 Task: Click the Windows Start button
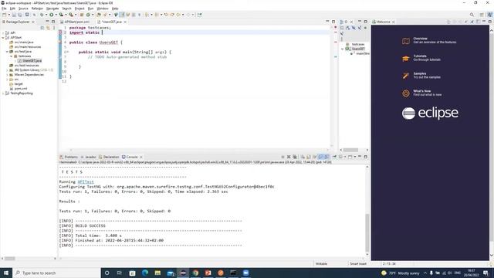6,273
